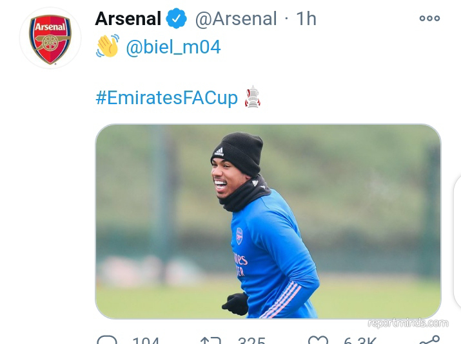Image resolution: width=461 pixels, height=344 pixels.
Task: Click the Arsenal display name
Action: (x=127, y=19)
